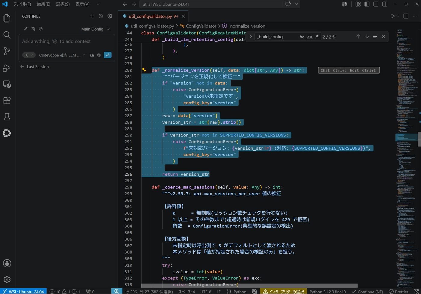Open the mode selector sparkle dropdown

tap(29, 55)
